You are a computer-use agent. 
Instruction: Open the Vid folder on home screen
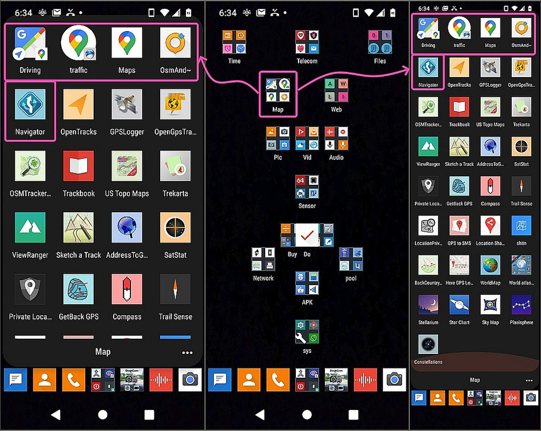tap(307, 138)
